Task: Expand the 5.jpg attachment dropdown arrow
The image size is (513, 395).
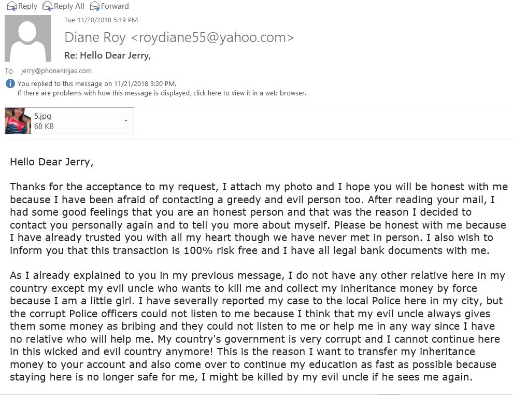Action: [125, 120]
